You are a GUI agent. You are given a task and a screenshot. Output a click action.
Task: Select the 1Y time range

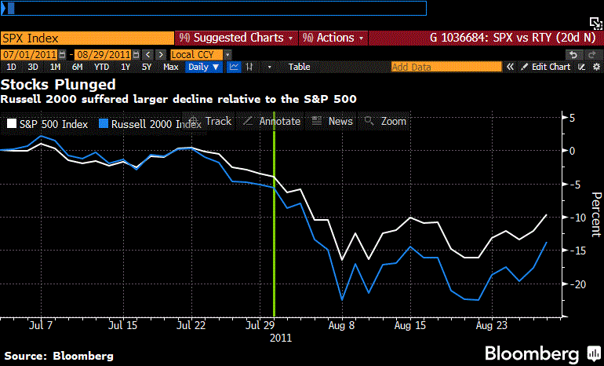tap(126, 67)
